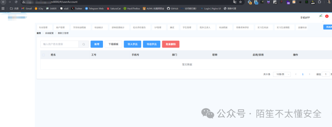The width and height of the screenshot is (332, 127).
Task: Switch to the 院外主讲人 tab
Action: pyautogui.click(x=206, y=28)
